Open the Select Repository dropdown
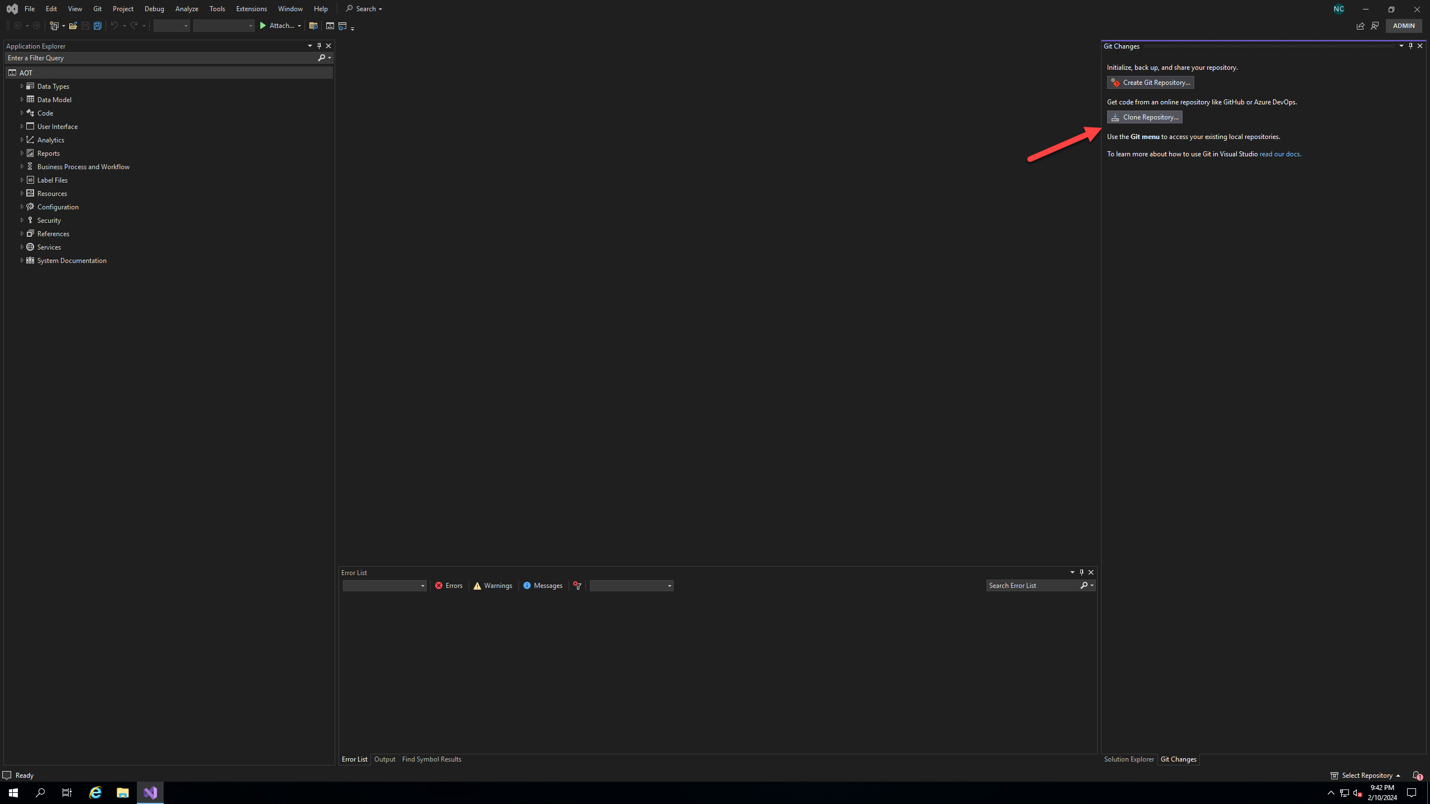This screenshot has height=804, width=1430. point(1366,775)
